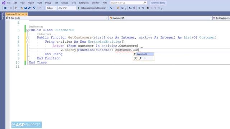This screenshot has width=230, height=129.
Task: Toggle a bookmark on the current line
Action: tap(148, 8)
